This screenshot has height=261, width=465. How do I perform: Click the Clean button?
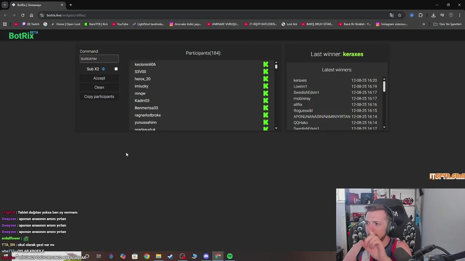(x=99, y=87)
